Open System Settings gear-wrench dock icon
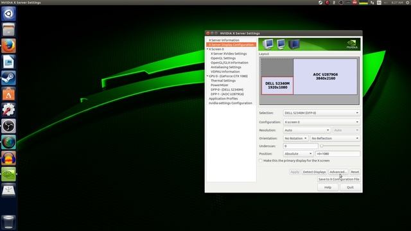The height and width of the screenshot is (231, 411). [8, 110]
